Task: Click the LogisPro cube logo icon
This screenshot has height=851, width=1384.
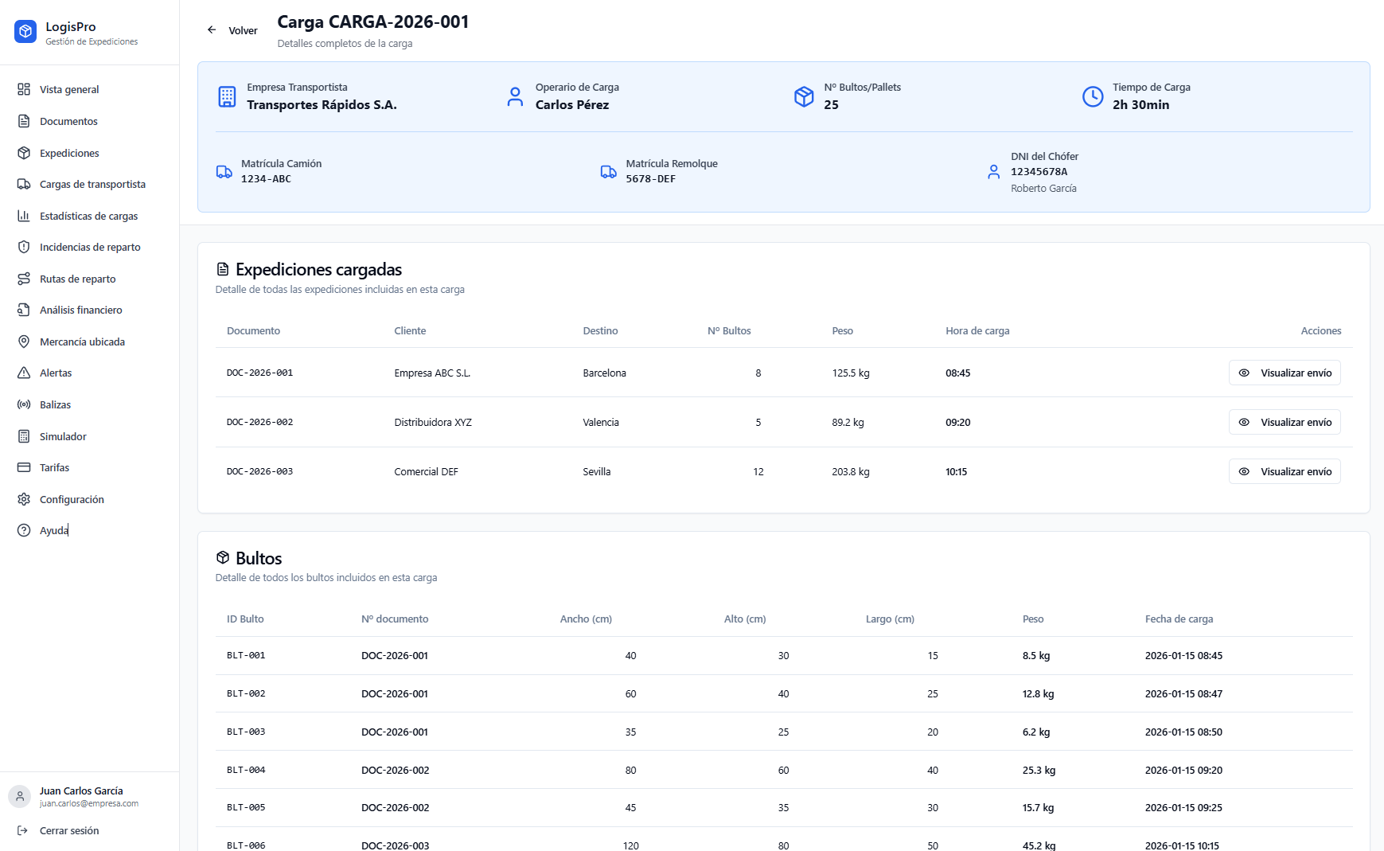Action: (x=25, y=32)
